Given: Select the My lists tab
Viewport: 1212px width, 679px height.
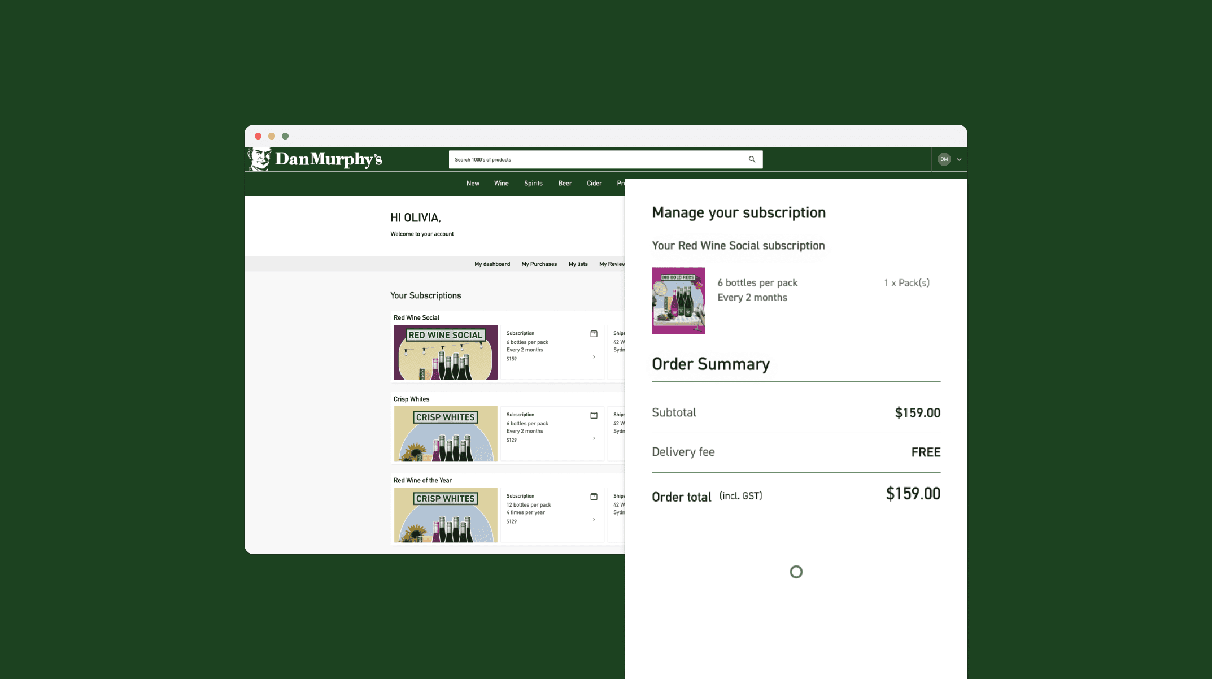Looking at the screenshot, I should point(578,264).
